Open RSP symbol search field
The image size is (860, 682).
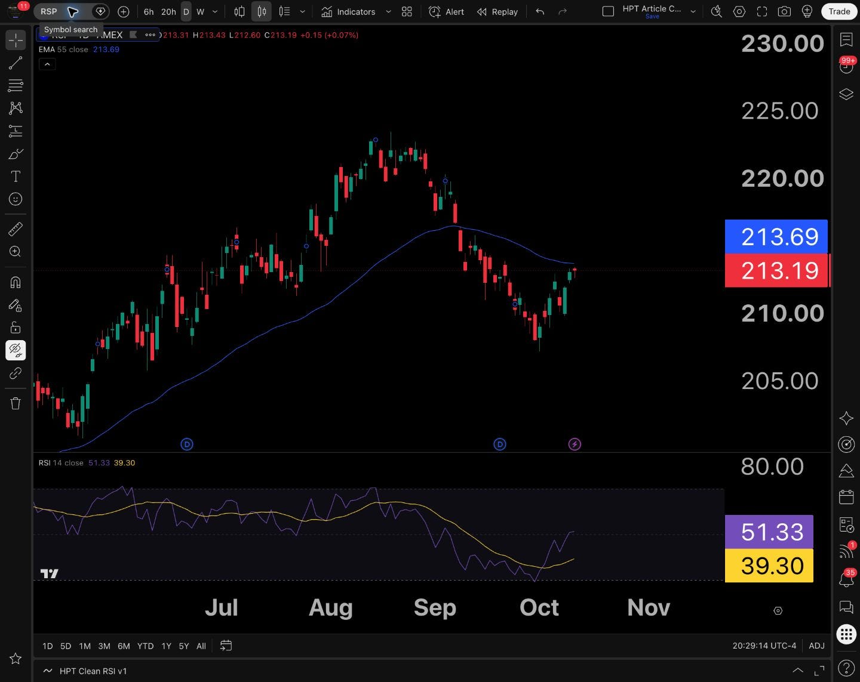pos(49,11)
